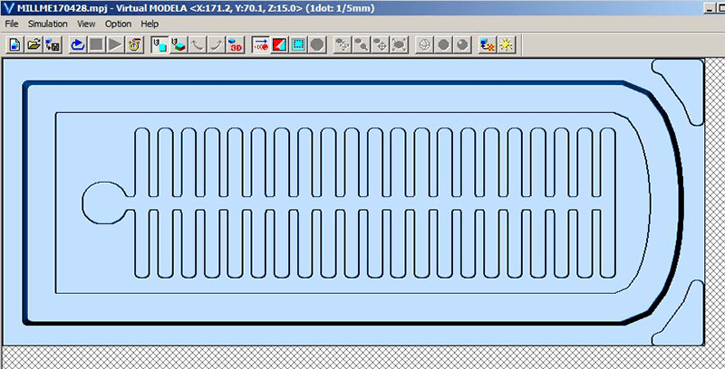Toggle the red tool path arrow icon

tap(261, 44)
